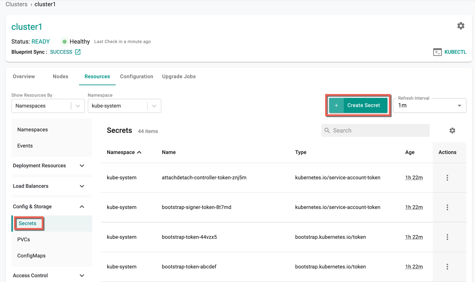
Task: Select Events in sidebar
Action: [25, 146]
